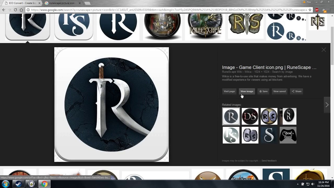Viewport: 334px width, 188px height.
Task: Share the image via the Share icon
Action: 296,91
